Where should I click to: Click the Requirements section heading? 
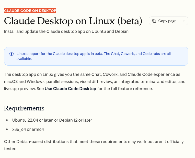click(24, 108)
